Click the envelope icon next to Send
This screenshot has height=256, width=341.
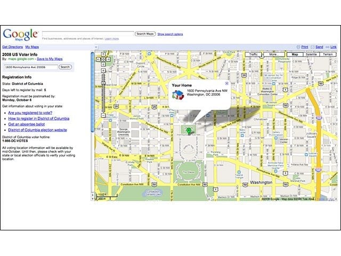pos(313,47)
